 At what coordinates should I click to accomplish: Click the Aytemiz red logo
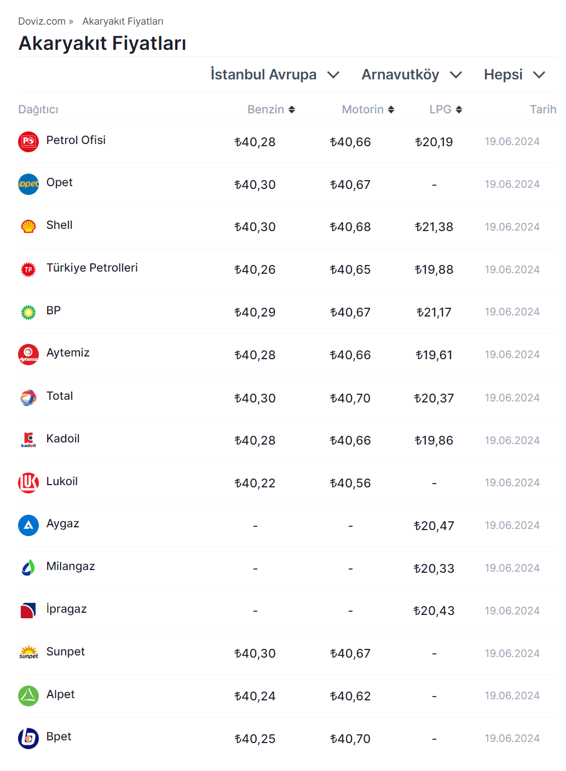pyautogui.click(x=28, y=354)
